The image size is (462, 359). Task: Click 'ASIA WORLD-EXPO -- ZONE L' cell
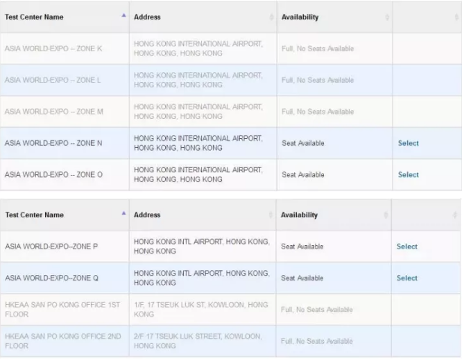[65, 80]
